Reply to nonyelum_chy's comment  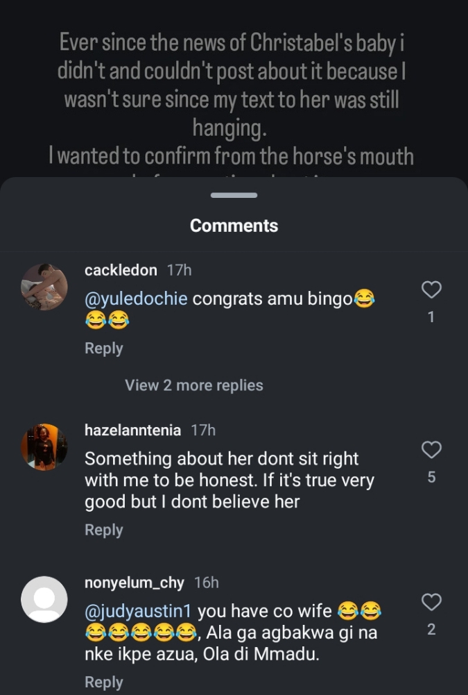coord(103,682)
